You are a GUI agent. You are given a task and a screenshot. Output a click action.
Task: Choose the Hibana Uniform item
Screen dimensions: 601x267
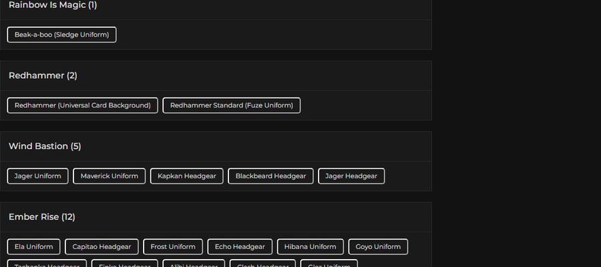click(x=310, y=247)
